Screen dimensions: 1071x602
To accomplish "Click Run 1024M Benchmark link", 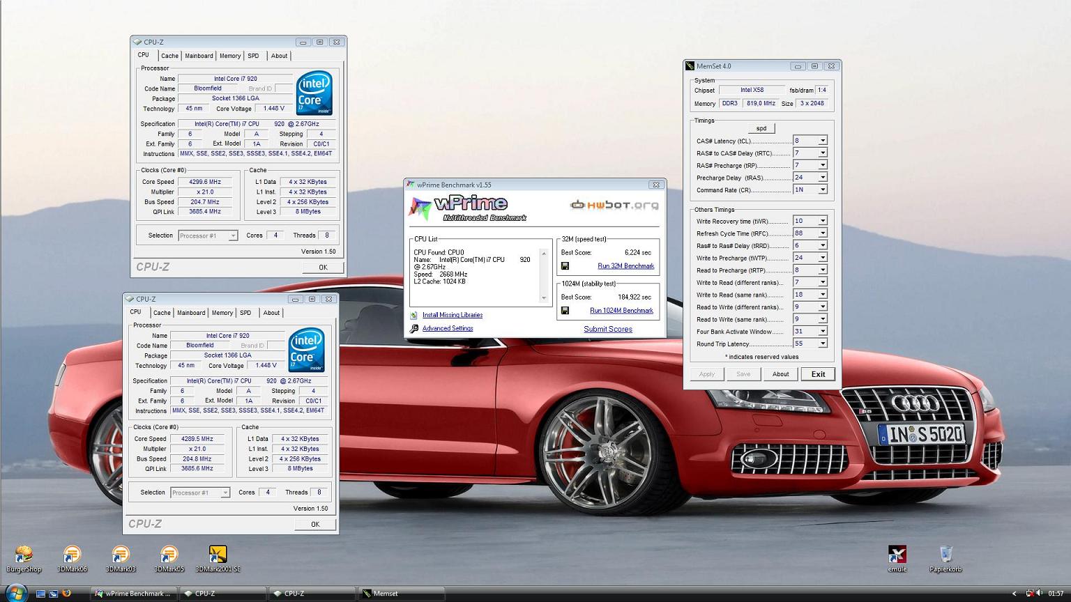I will [621, 311].
